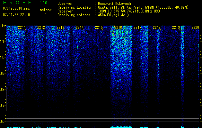Image resolution: width=202 pixels, height=128 pixels.
Task: Click the observer name Masayuki Kobayashi
Action: pyautogui.click(x=115, y=4)
